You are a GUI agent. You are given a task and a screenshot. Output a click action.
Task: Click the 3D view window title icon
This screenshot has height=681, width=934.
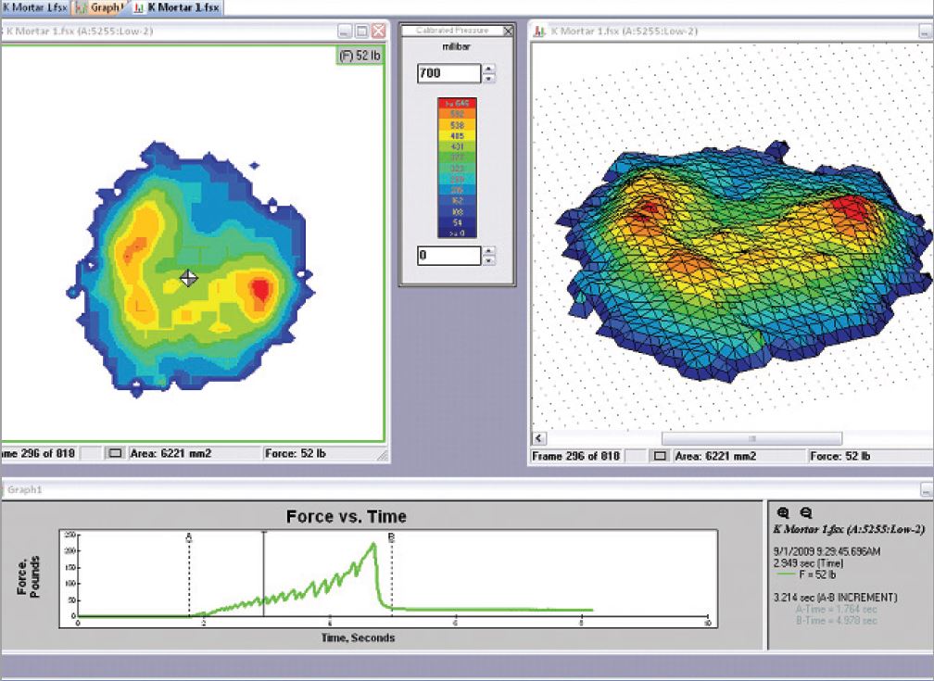click(539, 31)
